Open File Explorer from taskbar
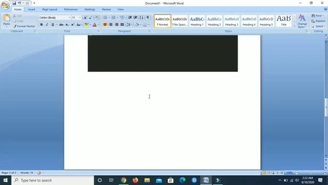This screenshot has height=185, width=328. click(147, 180)
